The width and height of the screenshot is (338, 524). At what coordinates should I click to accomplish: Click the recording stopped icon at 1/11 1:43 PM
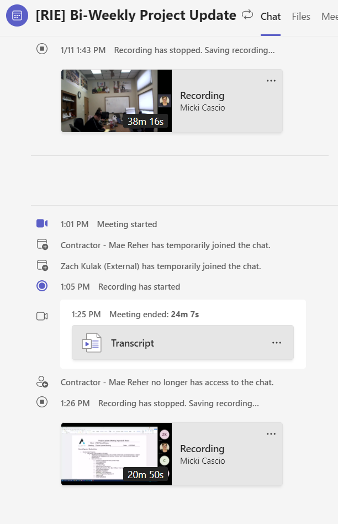pos(42,49)
